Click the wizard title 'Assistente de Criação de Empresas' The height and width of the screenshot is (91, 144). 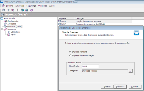pyautogui.click(x=75, y=28)
